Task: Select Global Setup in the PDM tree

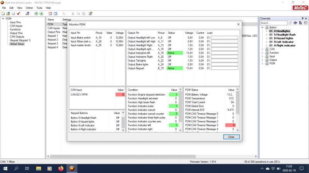Action: [x=17, y=44]
